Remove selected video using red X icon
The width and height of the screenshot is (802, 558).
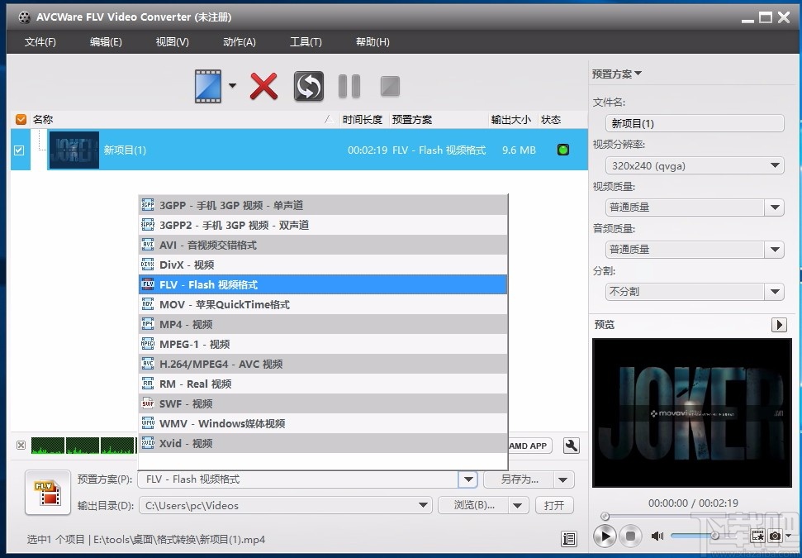[x=263, y=86]
